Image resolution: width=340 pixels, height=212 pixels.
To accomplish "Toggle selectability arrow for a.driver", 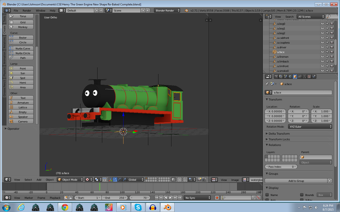I will tap(327, 47).
